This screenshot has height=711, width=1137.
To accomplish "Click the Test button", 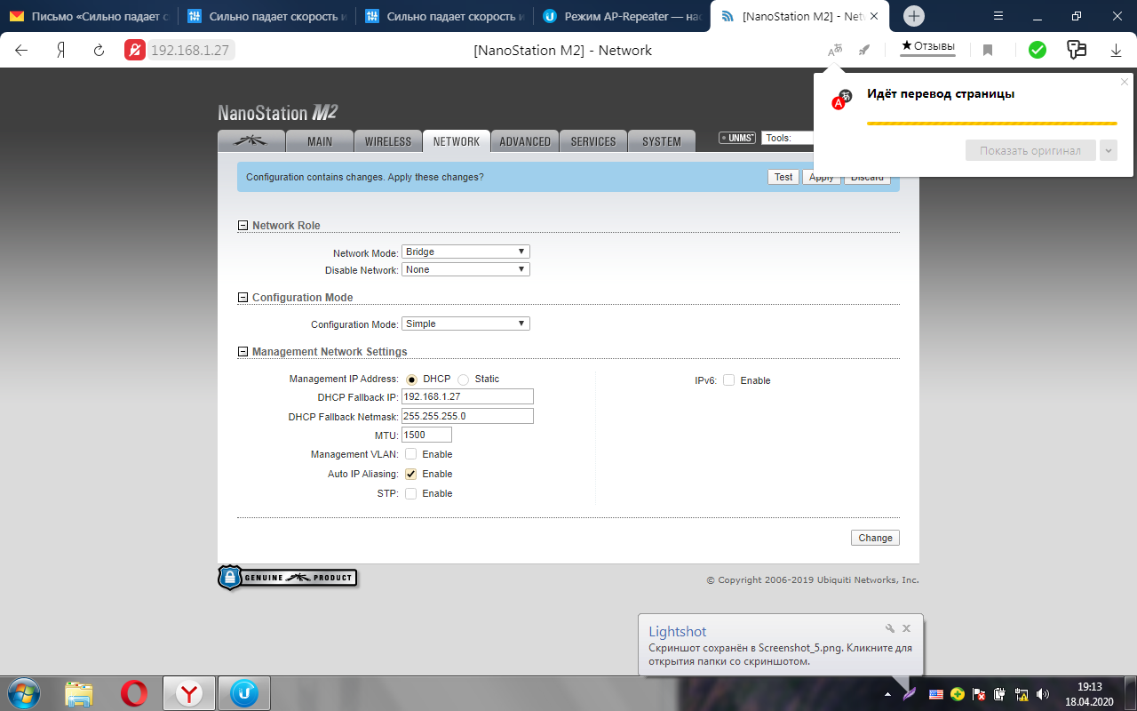I will coord(783,177).
